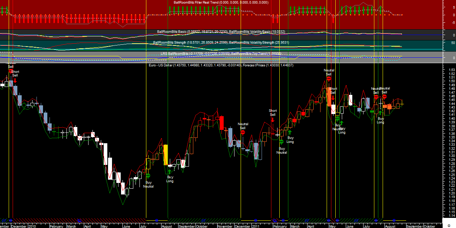Click the Buy Long label near March 2011
456x228 pixels.
point(290,140)
